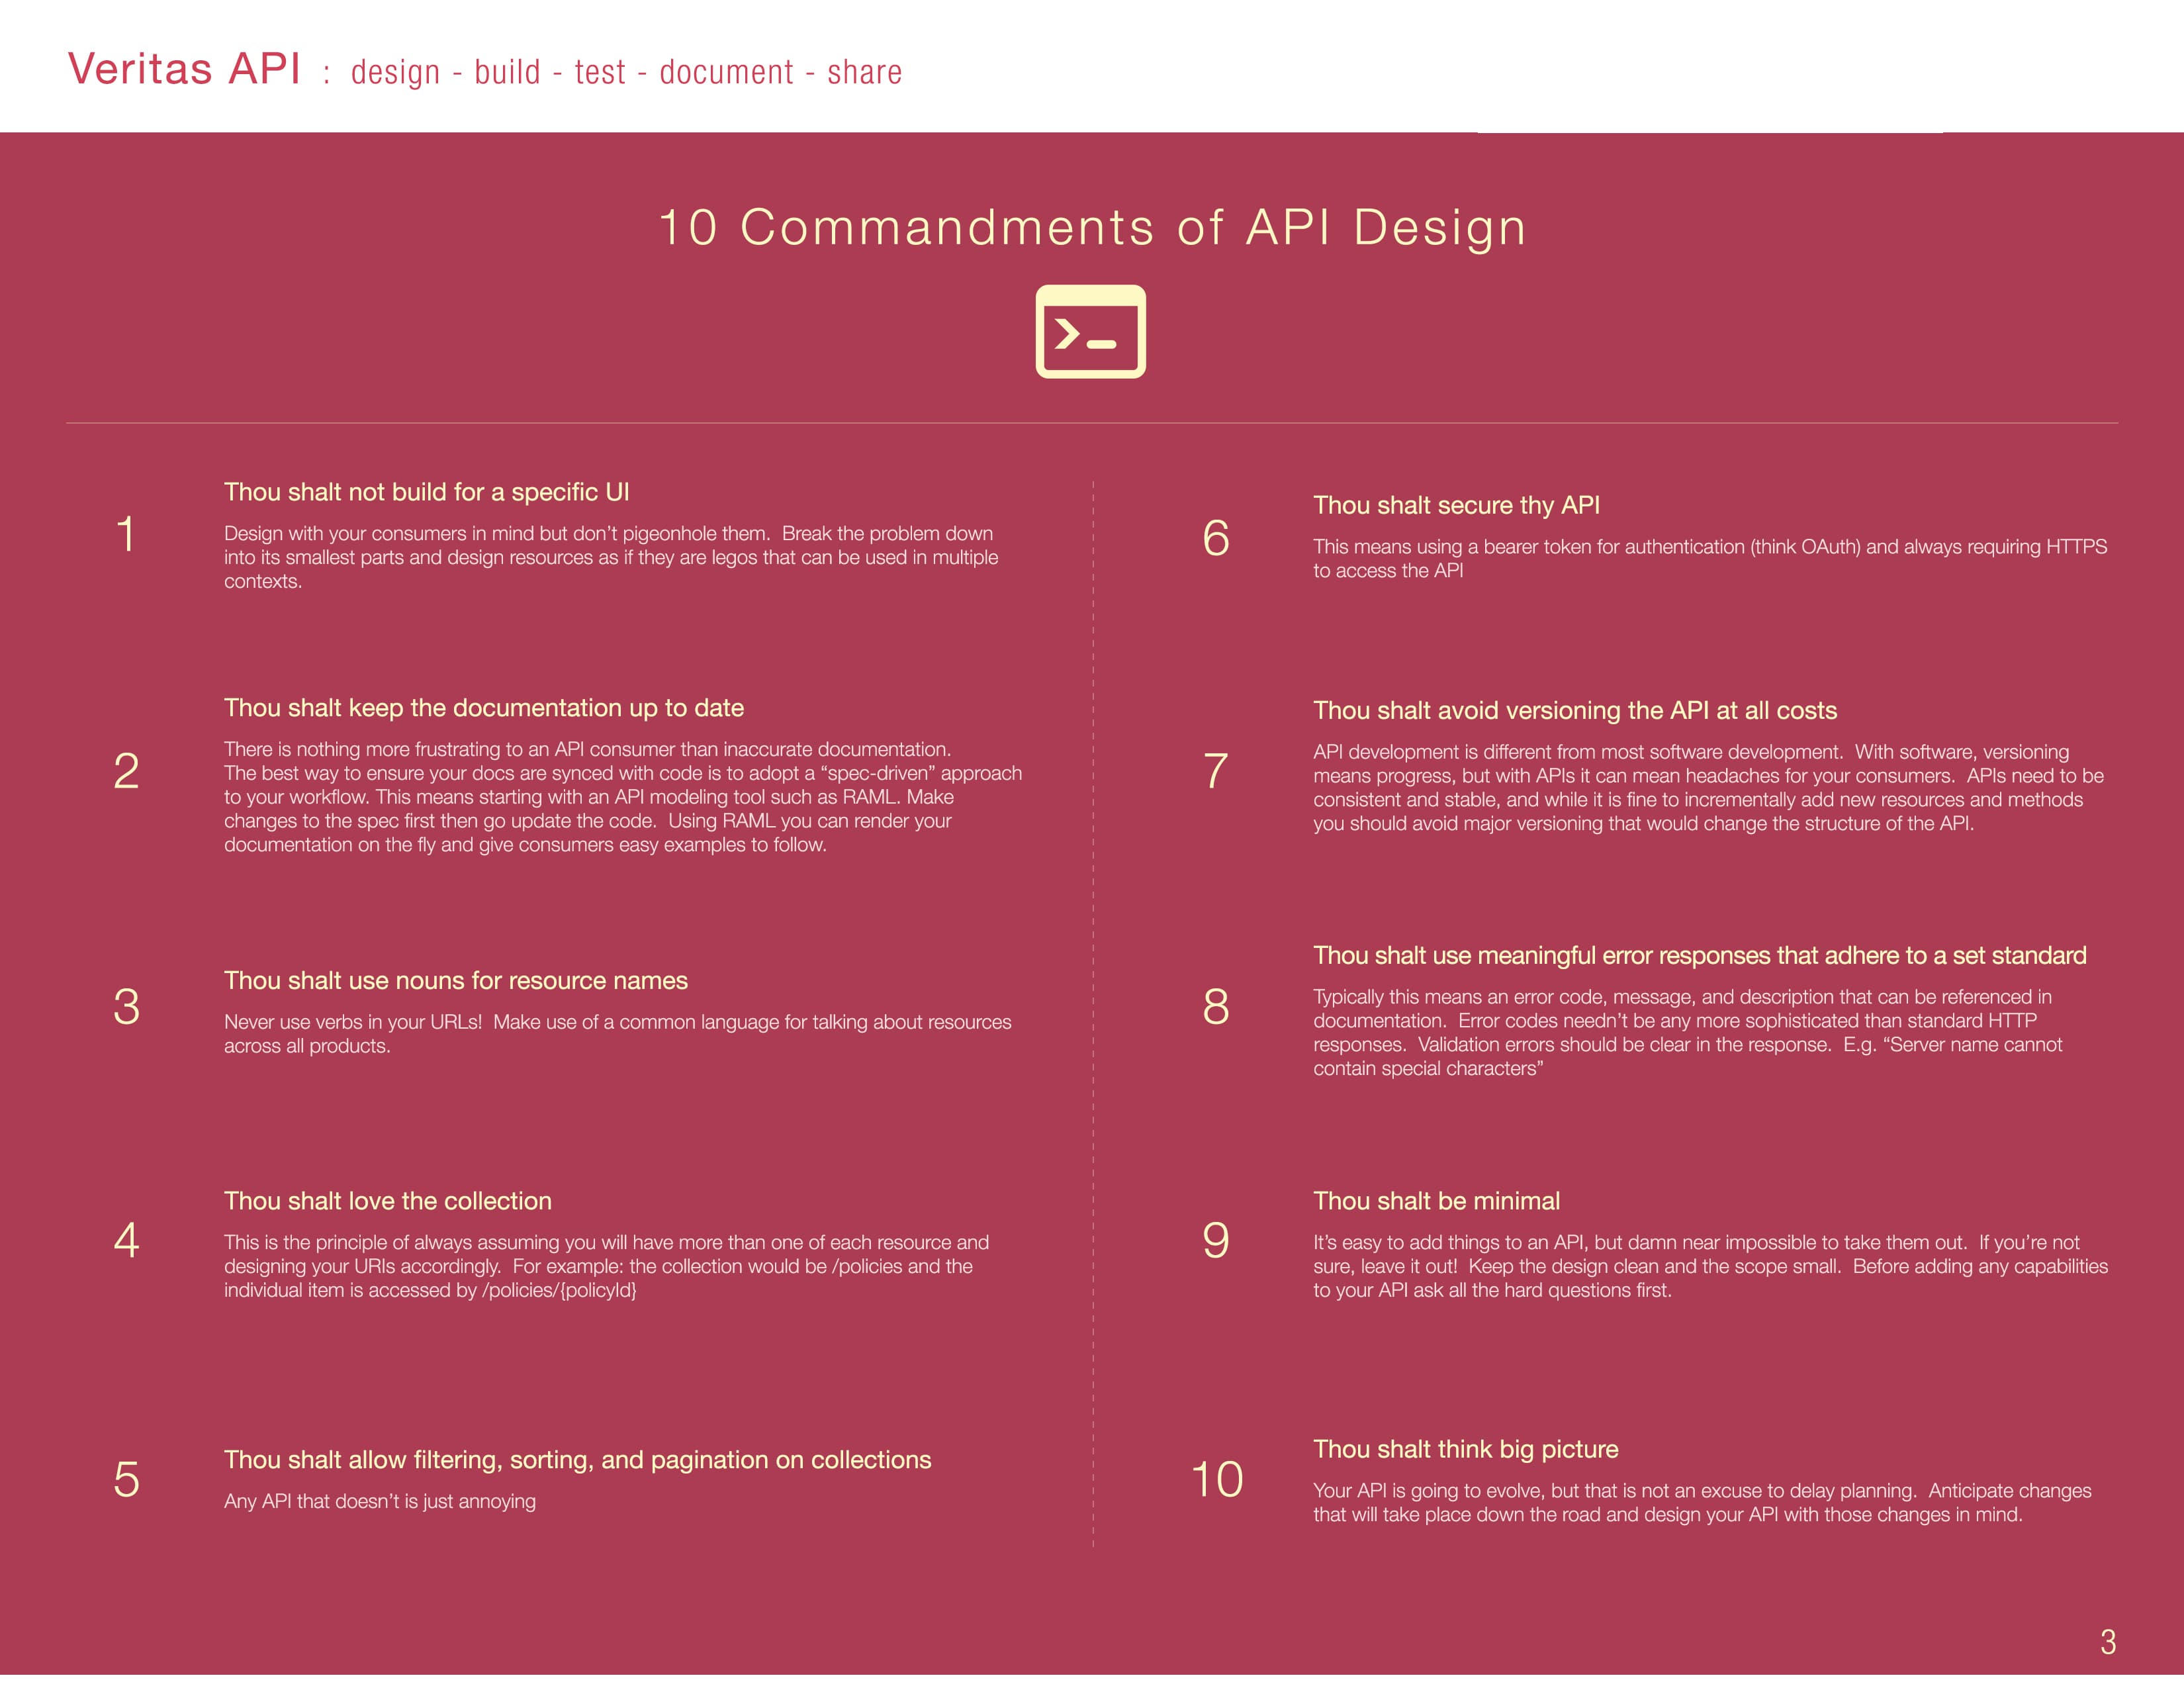Click the large number 3 beside nouns commandment
Screen dimensions: 2184x1688
(x=126, y=1007)
